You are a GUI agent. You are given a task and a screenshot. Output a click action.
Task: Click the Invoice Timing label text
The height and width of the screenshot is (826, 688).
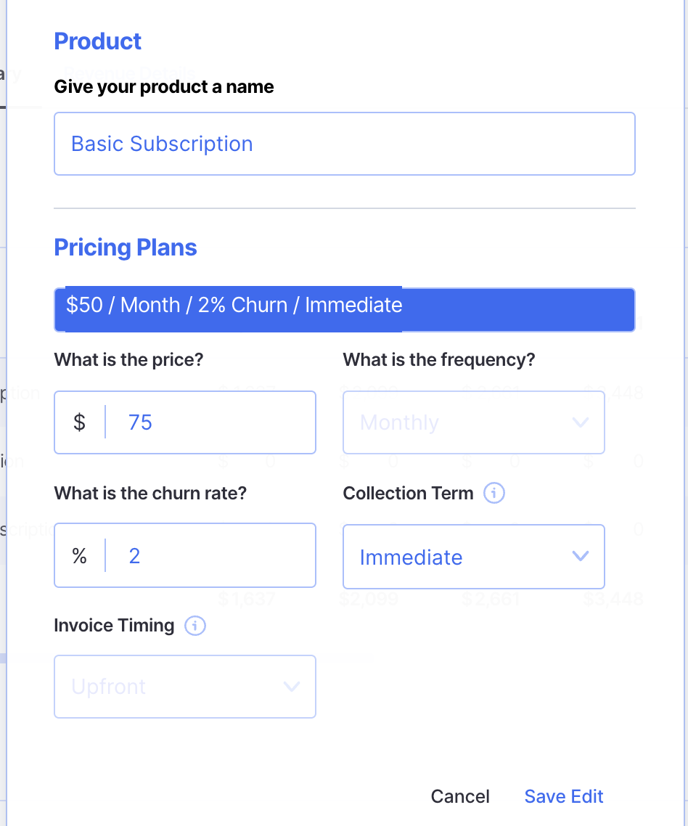(x=114, y=626)
